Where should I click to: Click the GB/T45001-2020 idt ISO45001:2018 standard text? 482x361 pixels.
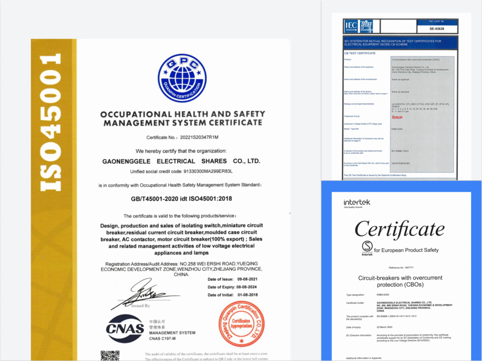(181, 198)
